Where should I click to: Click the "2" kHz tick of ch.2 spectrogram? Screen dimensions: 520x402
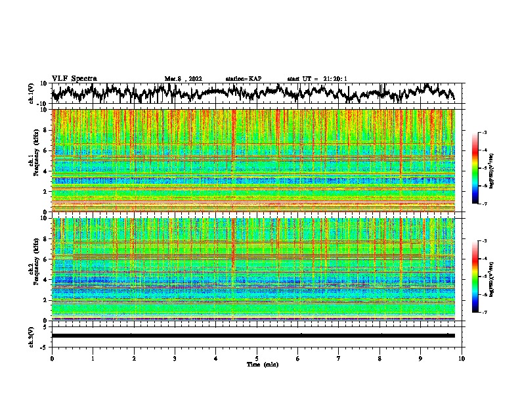(x=46, y=300)
